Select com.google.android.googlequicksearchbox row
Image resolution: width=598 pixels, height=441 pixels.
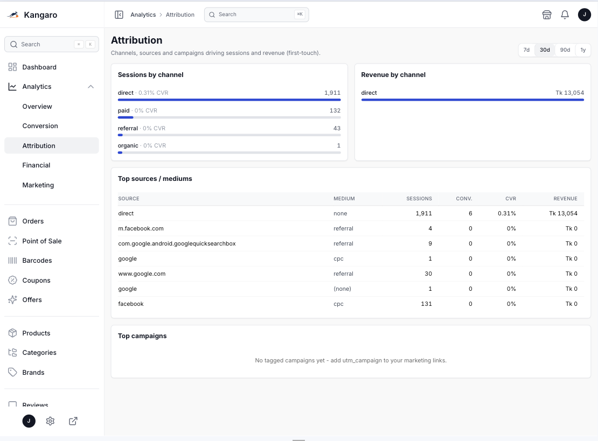click(351, 243)
